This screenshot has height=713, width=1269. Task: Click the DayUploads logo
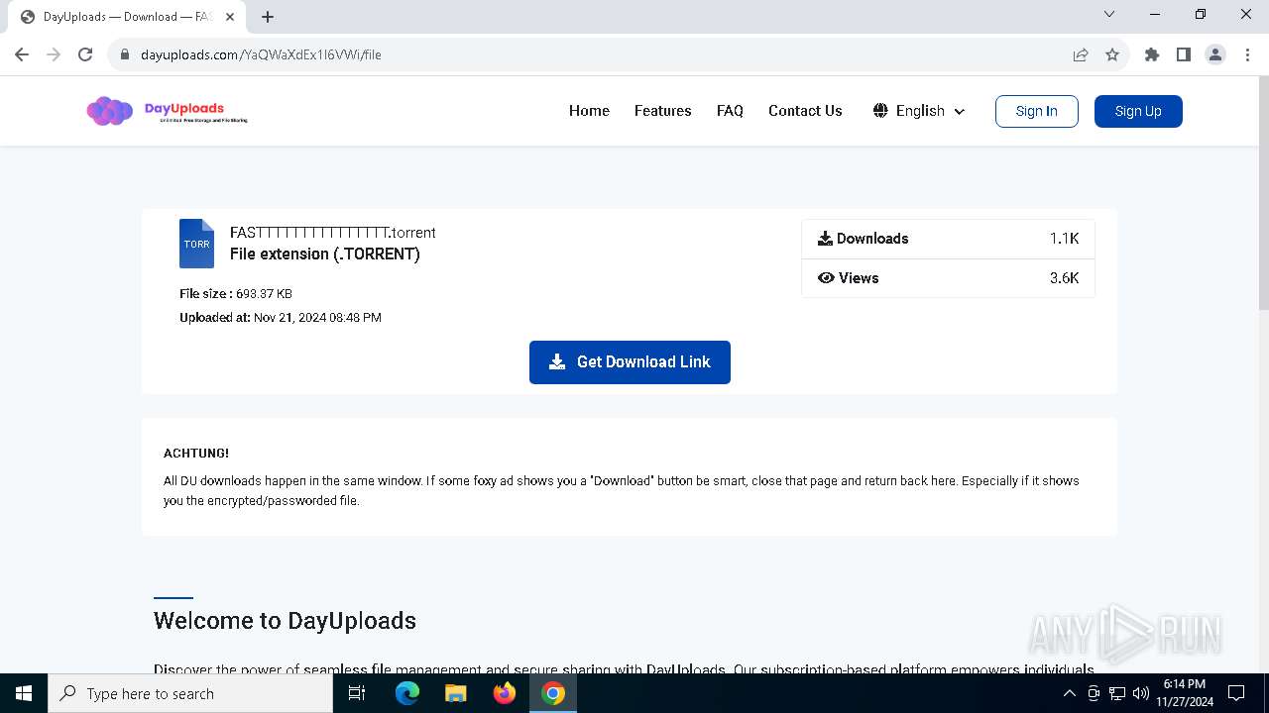point(167,111)
